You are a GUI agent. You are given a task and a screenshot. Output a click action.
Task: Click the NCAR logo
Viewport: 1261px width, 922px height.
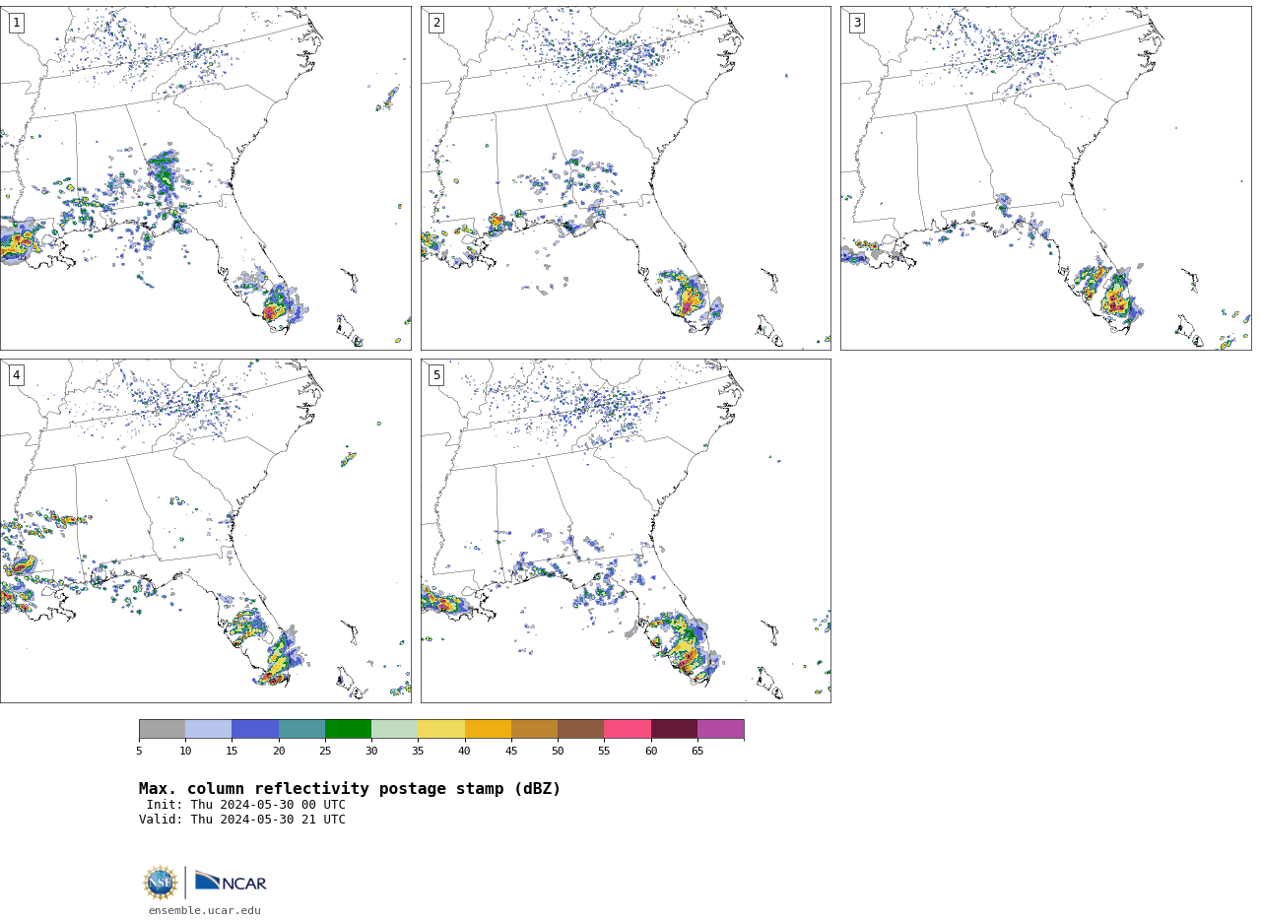[x=231, y=882]
